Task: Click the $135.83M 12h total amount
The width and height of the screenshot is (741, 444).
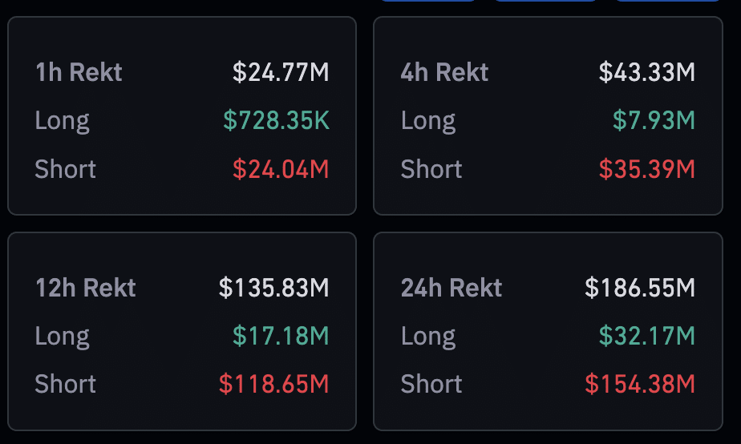Action: (274, 288)
